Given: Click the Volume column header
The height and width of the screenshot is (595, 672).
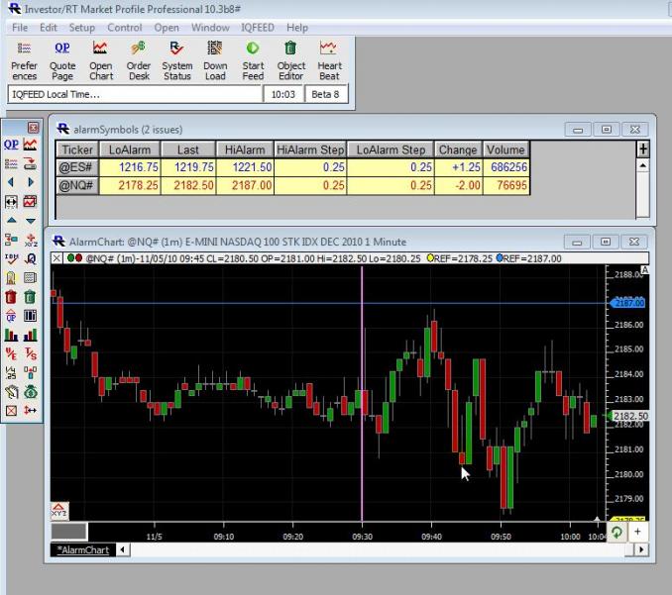Looking at the screenshot, I should point(505,149).
